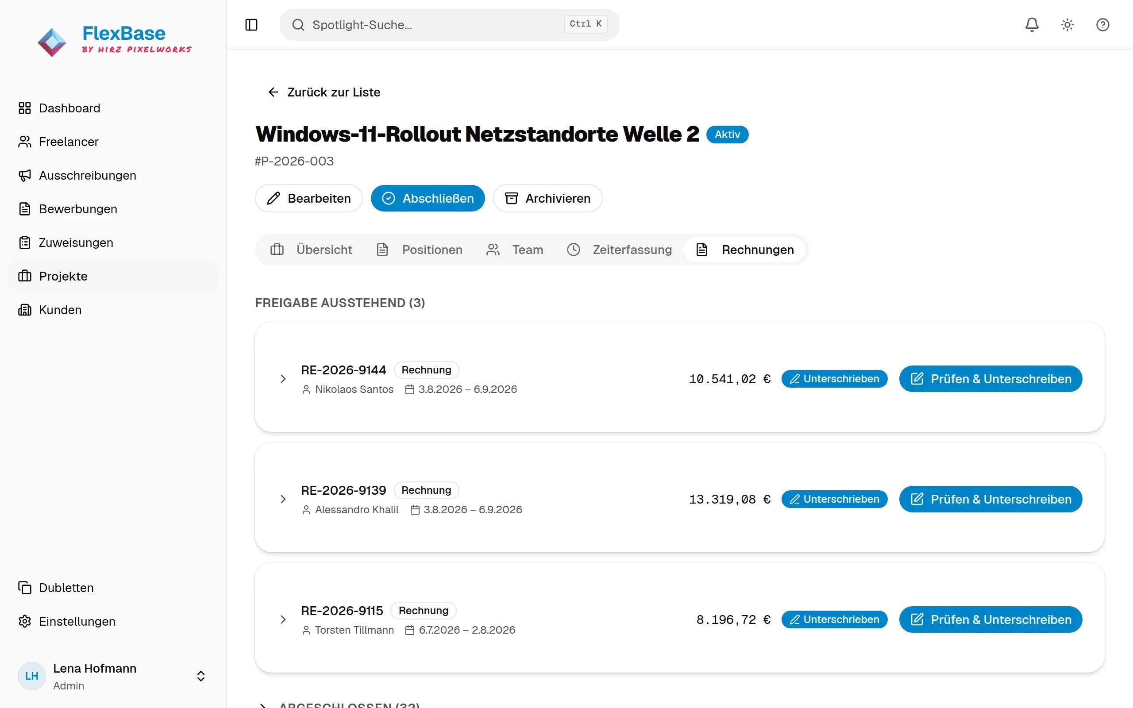The height and width of the screenshot is (708, 1133).
Task: Click the Abschließen button
Action: tap(428, 198)
